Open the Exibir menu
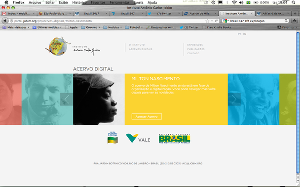 point(64,2)
